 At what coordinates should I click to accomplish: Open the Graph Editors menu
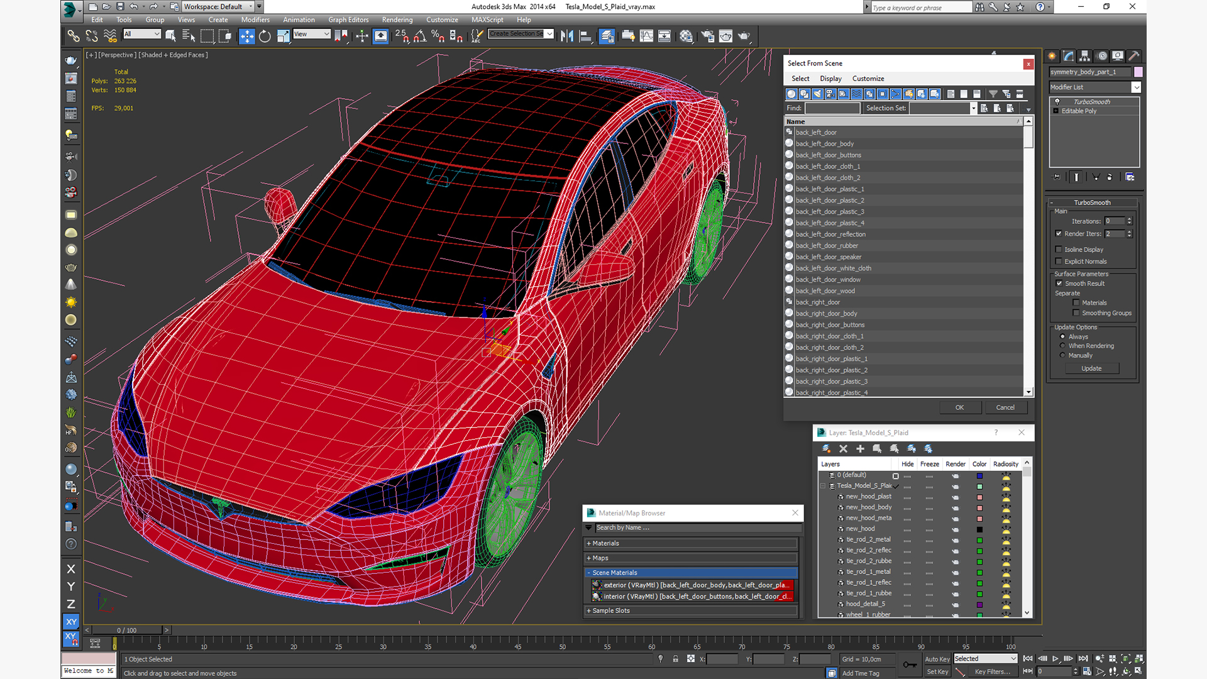[348, 20]
